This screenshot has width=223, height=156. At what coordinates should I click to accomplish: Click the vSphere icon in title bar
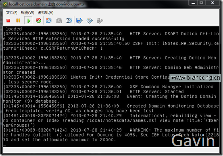[x=5, y=4]
